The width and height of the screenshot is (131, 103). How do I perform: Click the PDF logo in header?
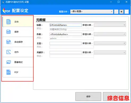pos(6,11)
